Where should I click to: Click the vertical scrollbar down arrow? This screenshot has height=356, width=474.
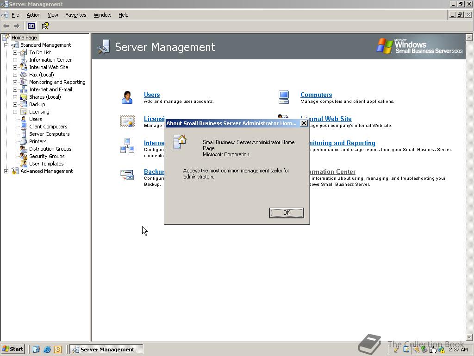tap(469, 337)
